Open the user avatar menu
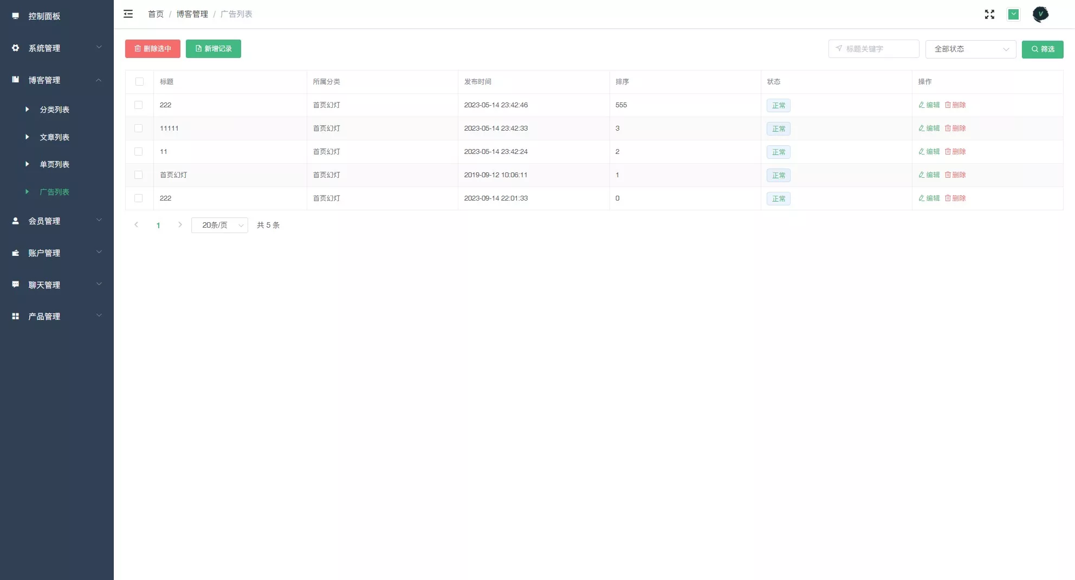1075x580 pixels. (1040, 15)
